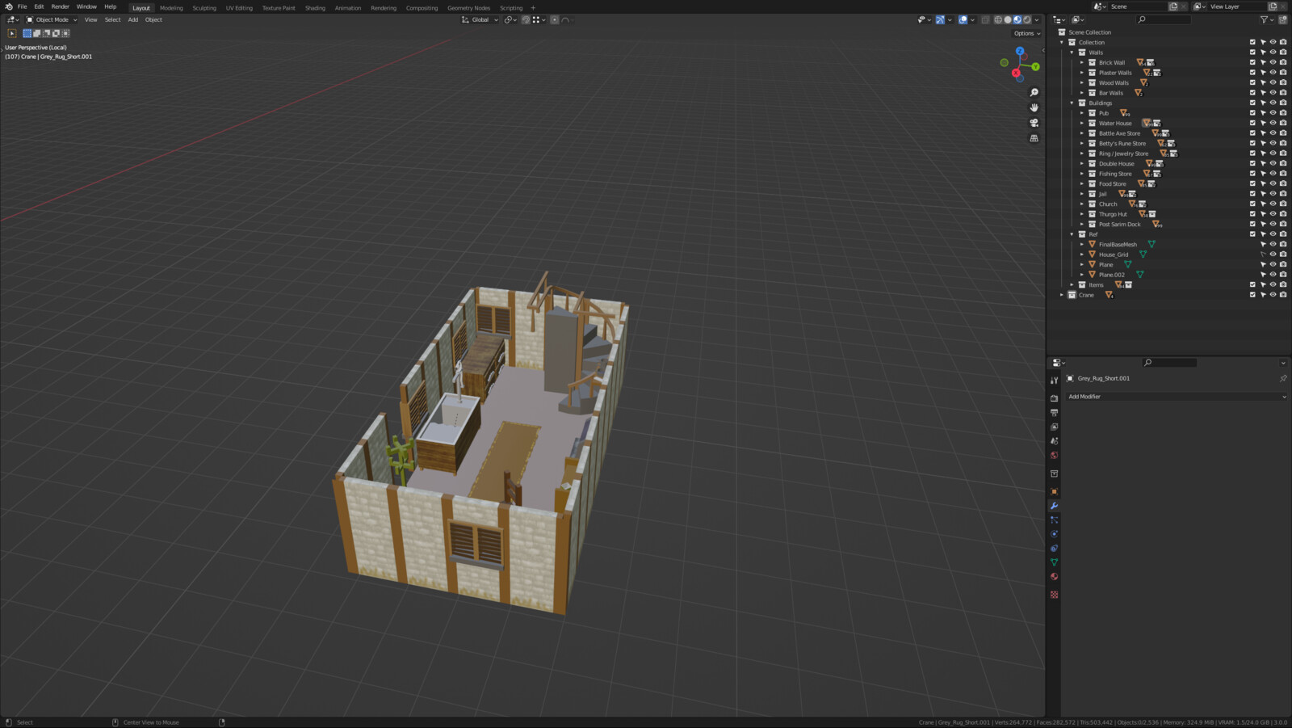1292x728 pixels.
Task: Open the Collection properties tab
Action: 1054,473
